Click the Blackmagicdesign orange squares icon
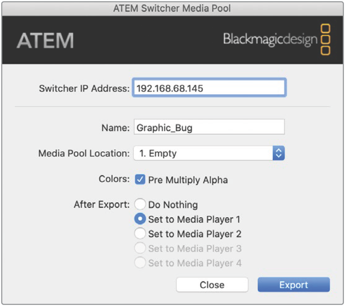Viewport: 345px width, 306px height. [325, 39]
